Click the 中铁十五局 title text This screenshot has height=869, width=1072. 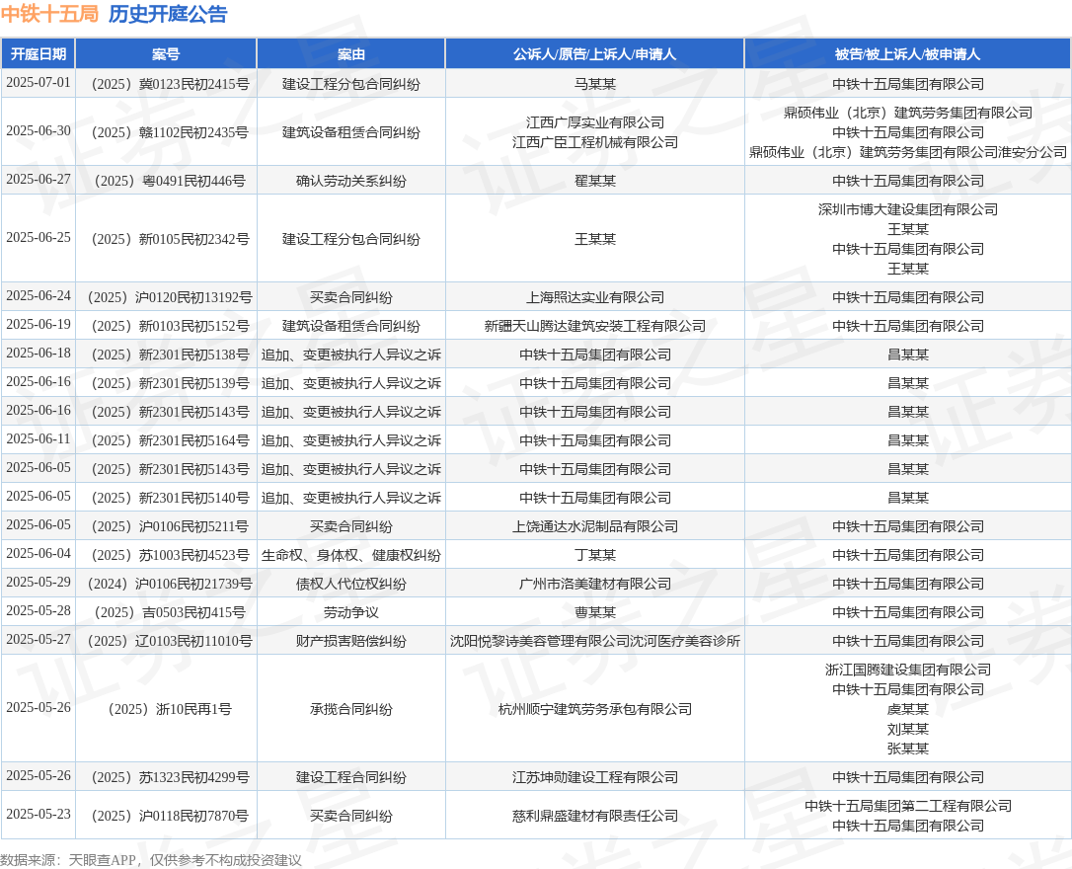point(49,14)
